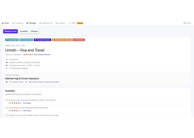Click the star rating next to 633 Traveller Reviews

[28, 54]
